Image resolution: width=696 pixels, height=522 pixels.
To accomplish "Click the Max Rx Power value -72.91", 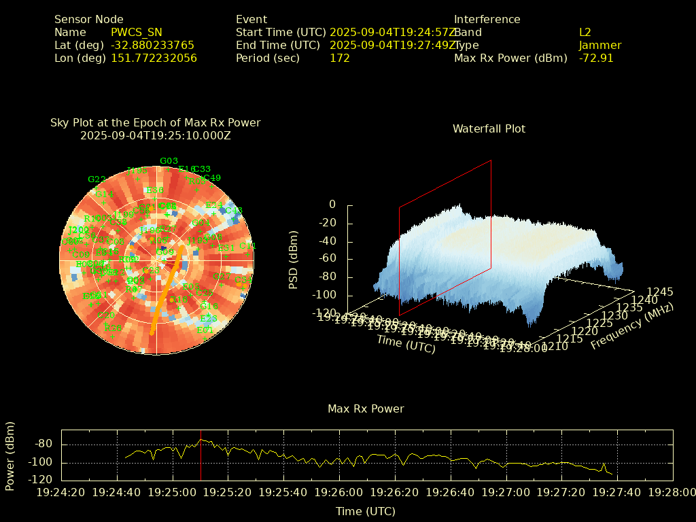I will pos(596,58).
